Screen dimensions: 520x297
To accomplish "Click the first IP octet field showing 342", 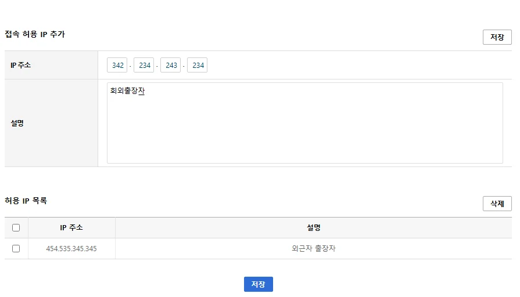I will (x=117, y=66).
